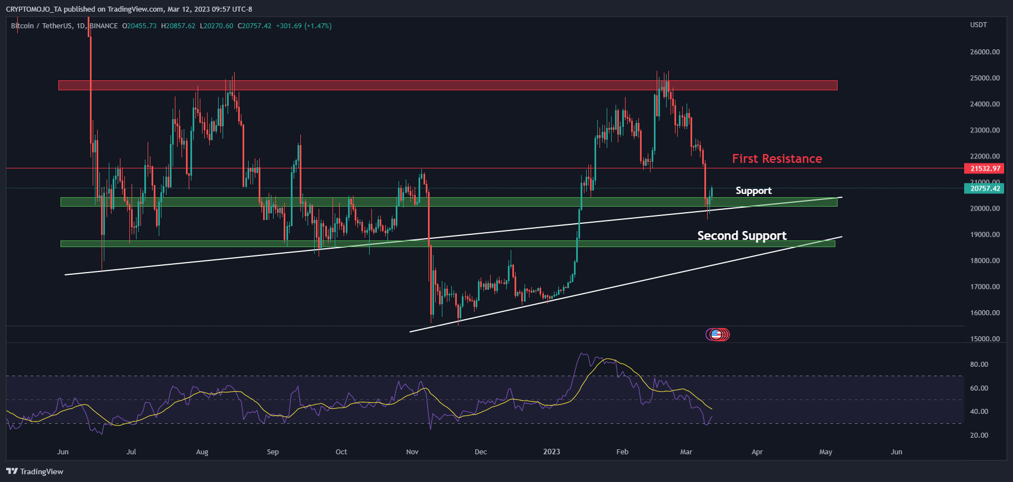Select the Second Support text label

click(742, 236)
